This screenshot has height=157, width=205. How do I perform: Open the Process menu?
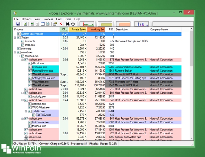point(48,19)
